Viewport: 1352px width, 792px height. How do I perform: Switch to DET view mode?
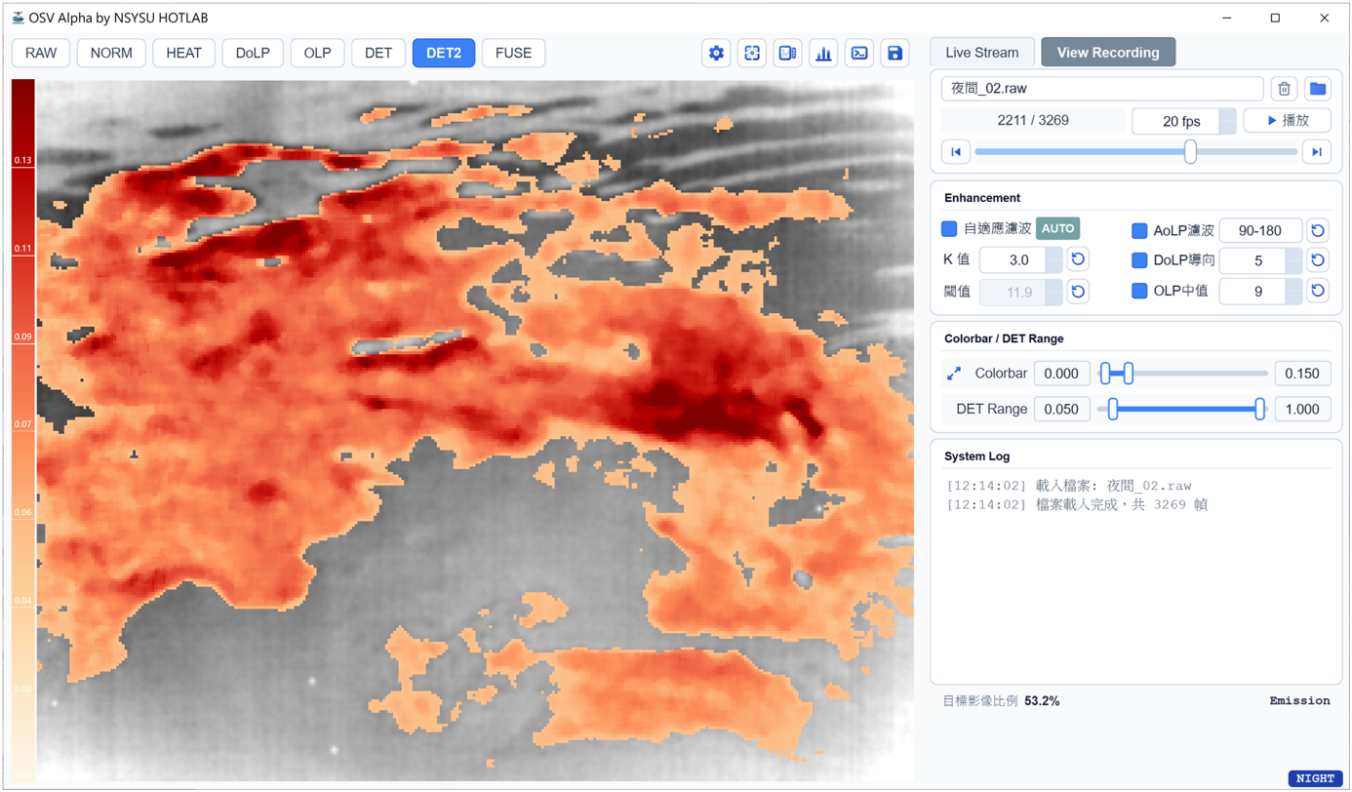click(x=378, y=54)
